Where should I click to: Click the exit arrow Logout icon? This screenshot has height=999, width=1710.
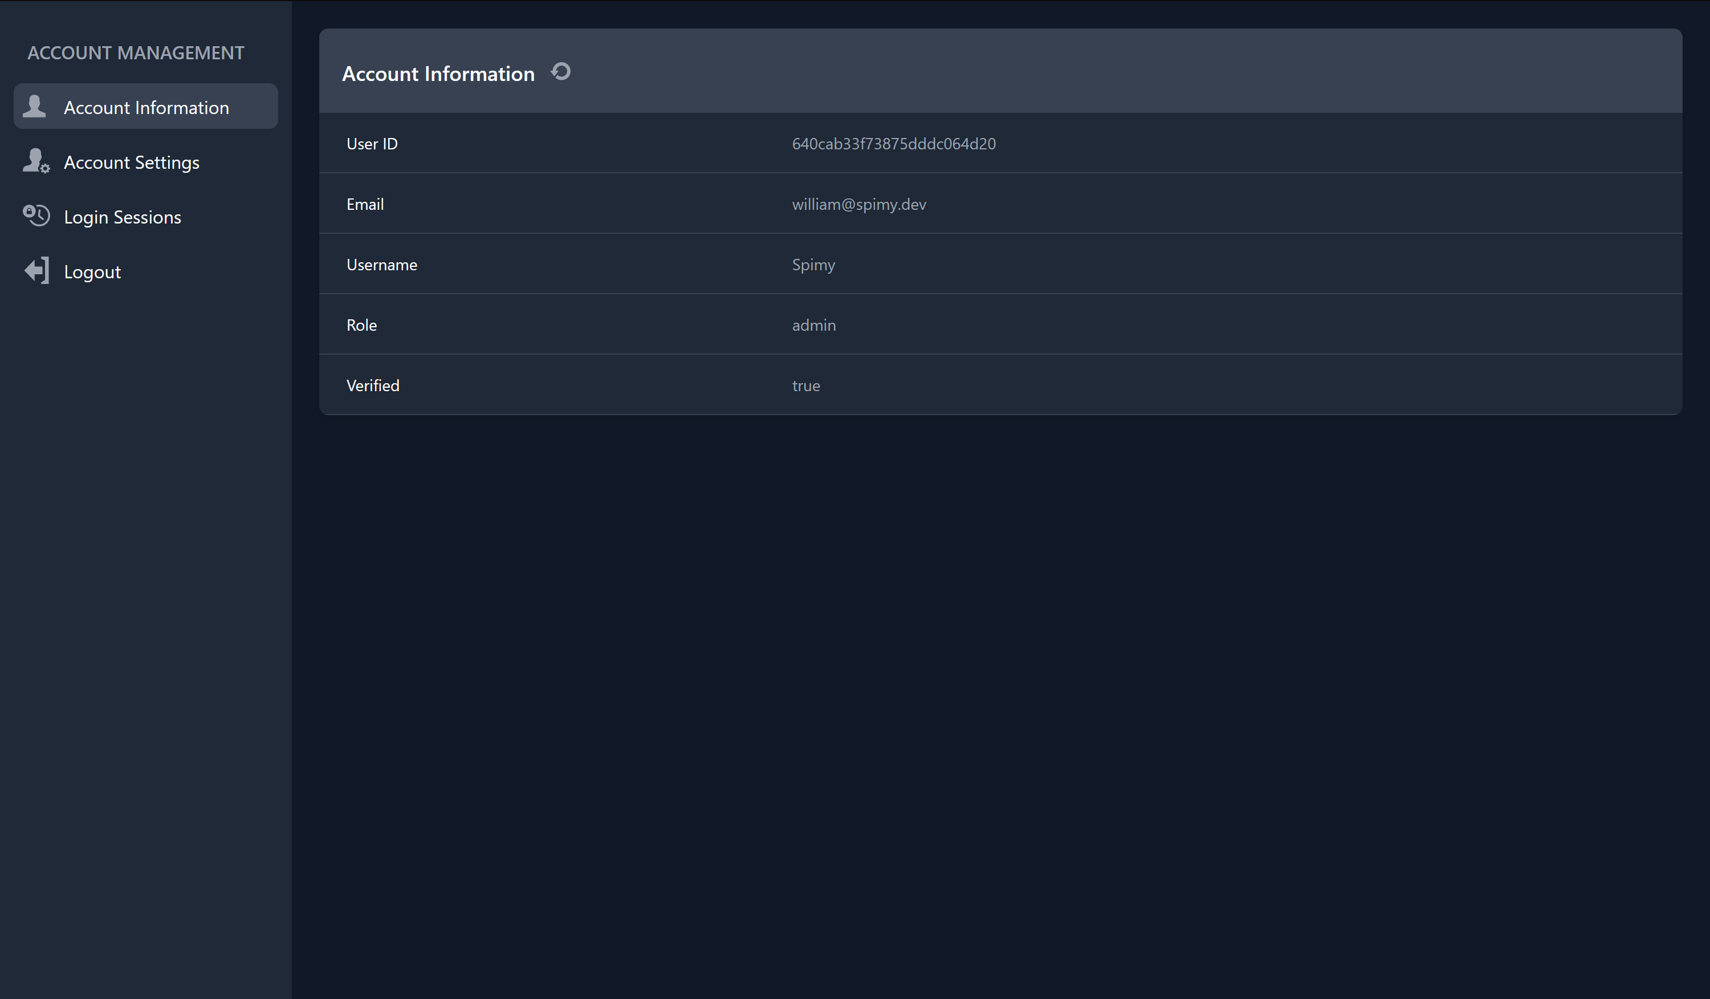[x=36, y=271]
